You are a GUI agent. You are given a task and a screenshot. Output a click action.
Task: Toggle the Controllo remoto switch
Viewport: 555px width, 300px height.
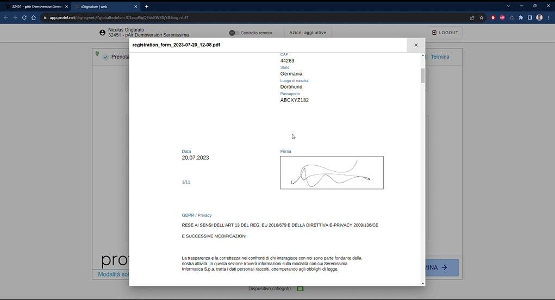(x=234, y=33)
